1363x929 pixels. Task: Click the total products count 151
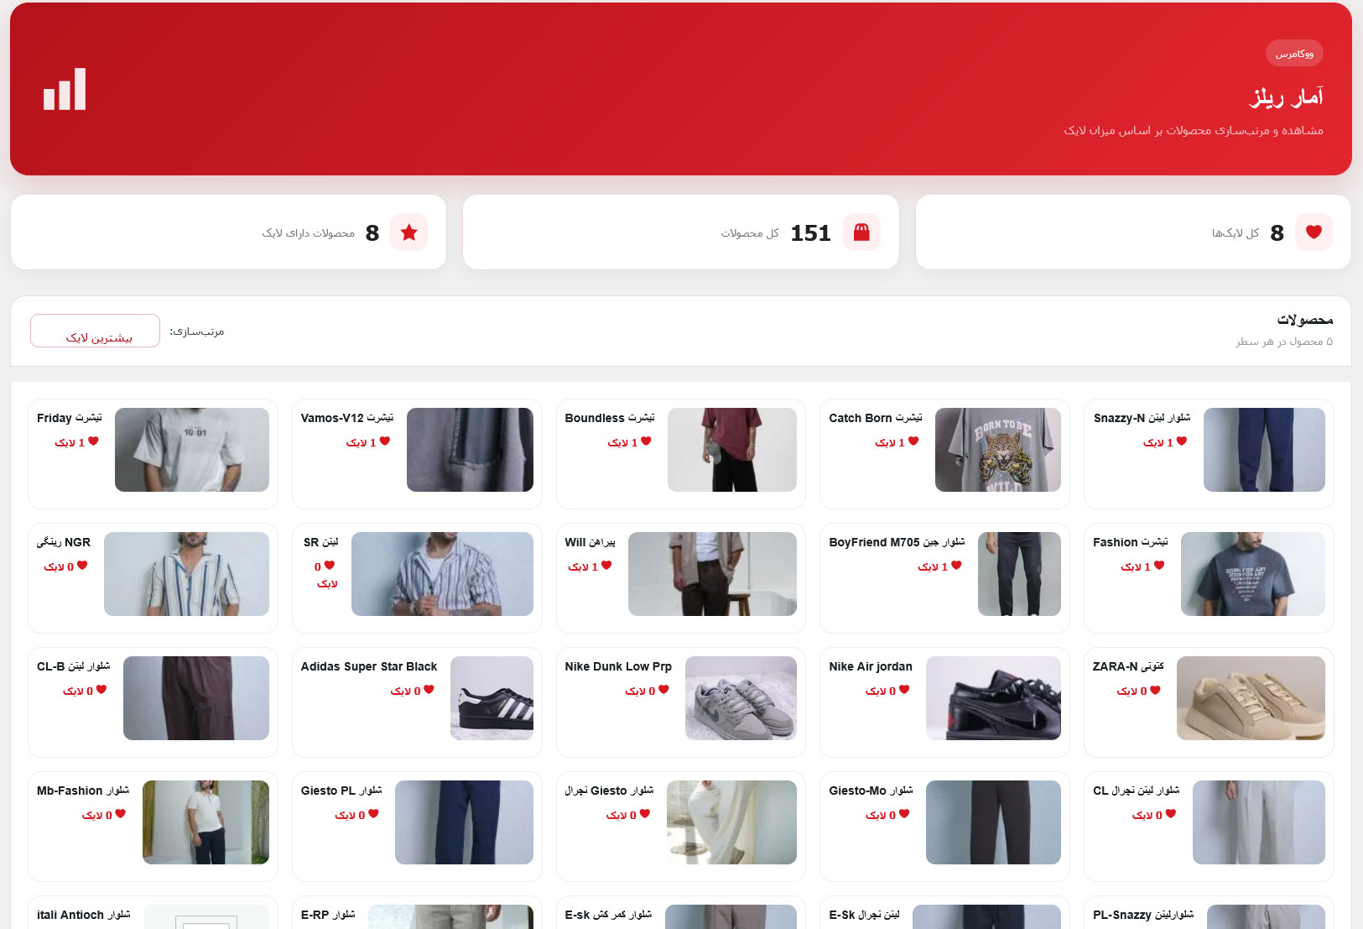coord(810,233)
